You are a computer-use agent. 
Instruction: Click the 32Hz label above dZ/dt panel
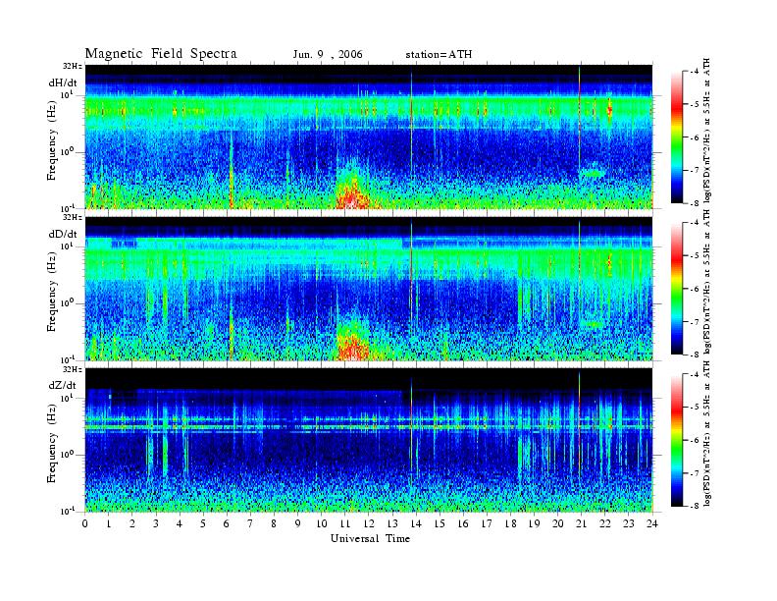point(73,369)
